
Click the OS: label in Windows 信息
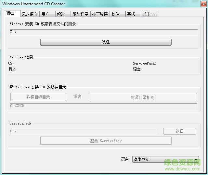pos(11,63)
